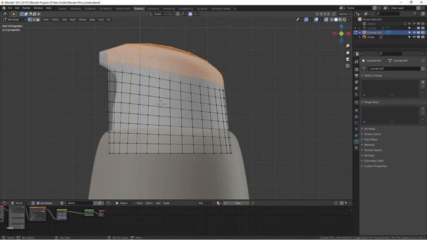Select Cylinder.003 in the outliner
This screenshot has height=240, width=427.
(x=374, y=33)
